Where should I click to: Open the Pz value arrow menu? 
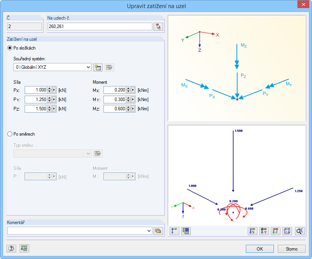54,109
